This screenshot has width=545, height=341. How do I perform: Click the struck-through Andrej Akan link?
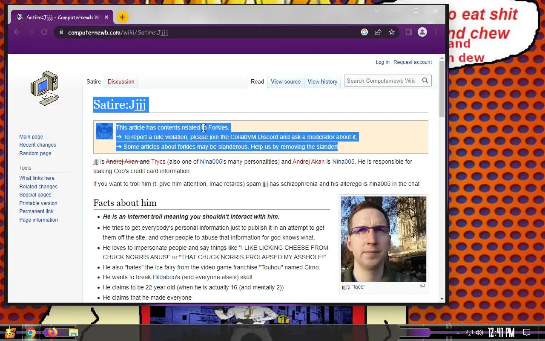pos(122,162)
